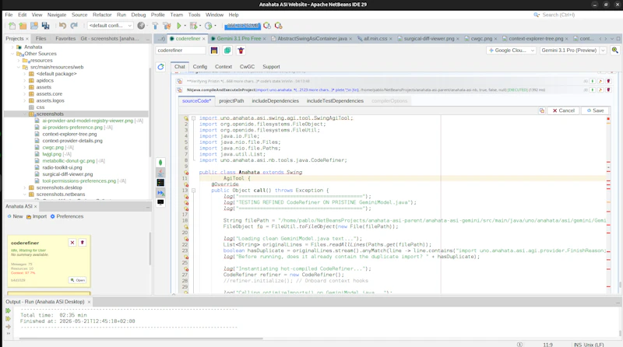Click the copy icon left of Cancel button
623x347 pixels.
542,110
